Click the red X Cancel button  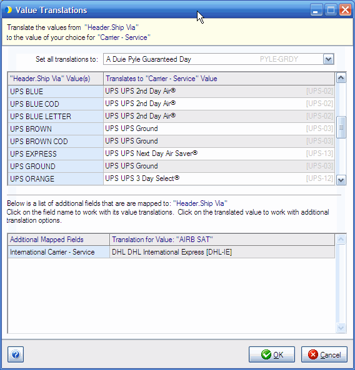click(324, 354)
